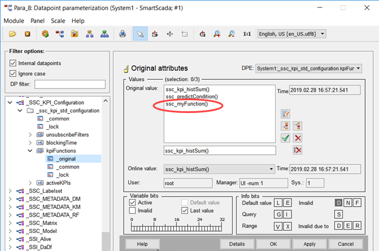Viewport: 379px width, 251px height.
Task: Click the green checkmark accept icon
Action: [285, 138]
